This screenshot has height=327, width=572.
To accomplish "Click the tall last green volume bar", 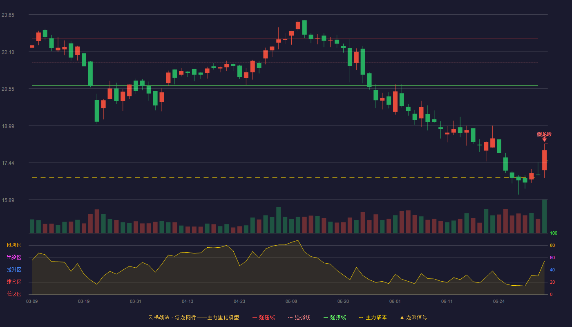I will click(x=544, y=216).
